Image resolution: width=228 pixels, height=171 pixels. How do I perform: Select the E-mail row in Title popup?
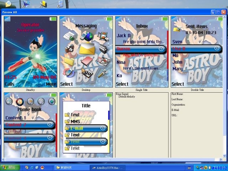(x=87, y=128)
